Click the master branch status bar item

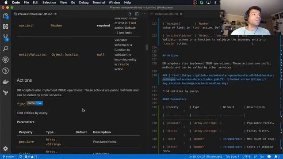pos(9,156)
